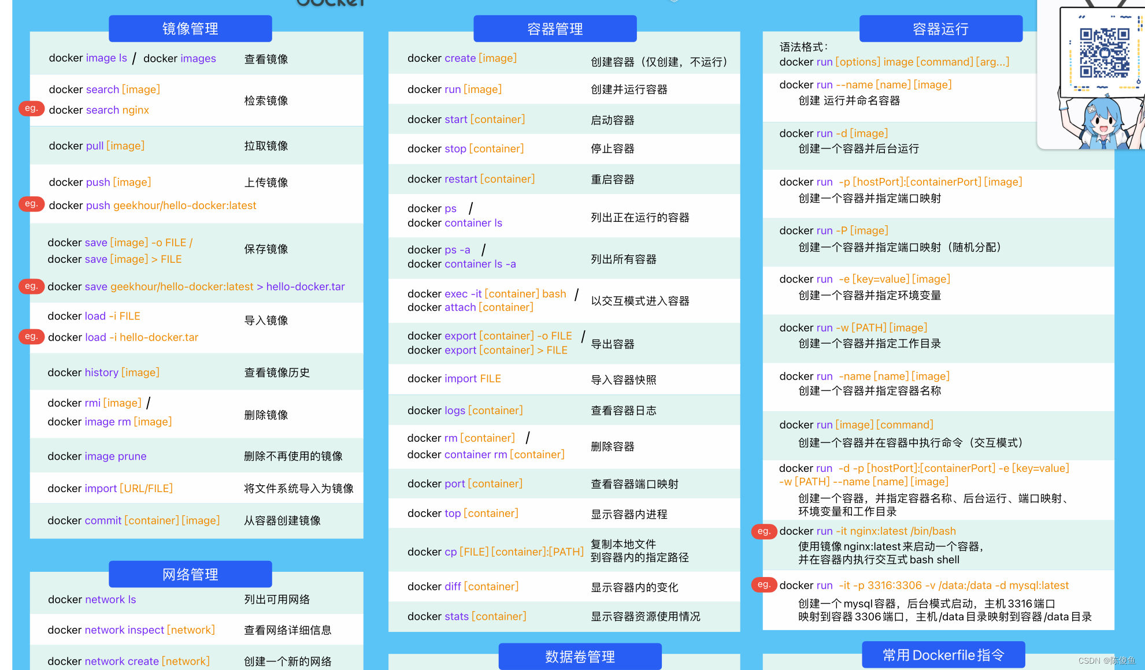This screenshot has width=1145, height=670.
Task: Click the 'docker push [image]' command
Action: coord(100,182)
